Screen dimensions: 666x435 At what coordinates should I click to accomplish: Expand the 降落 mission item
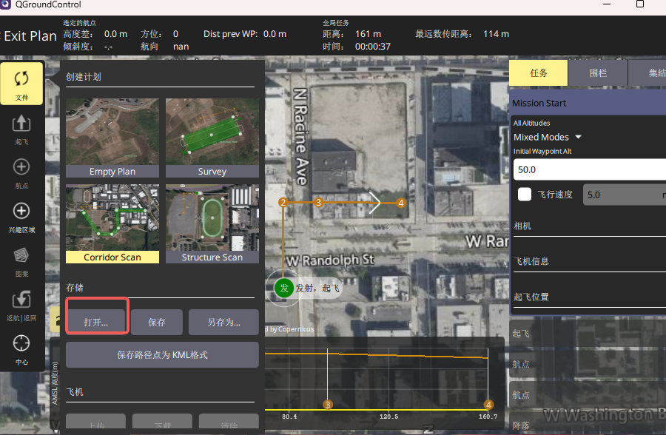click(588, 425)
